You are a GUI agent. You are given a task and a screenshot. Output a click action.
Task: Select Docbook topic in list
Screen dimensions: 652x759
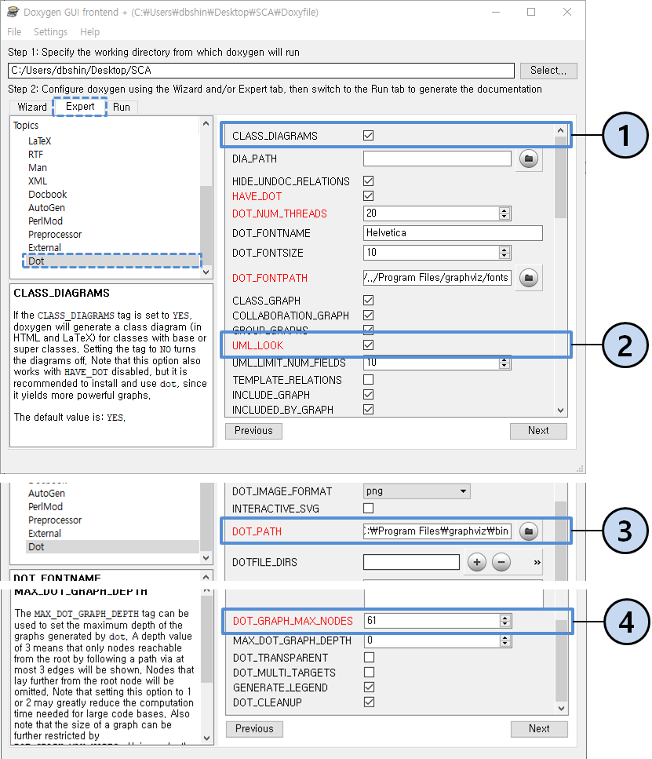47,195
